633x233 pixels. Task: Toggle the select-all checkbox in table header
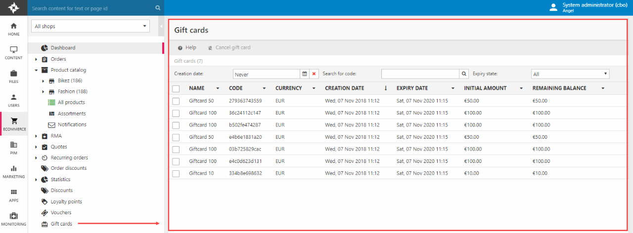coord(176,89)
